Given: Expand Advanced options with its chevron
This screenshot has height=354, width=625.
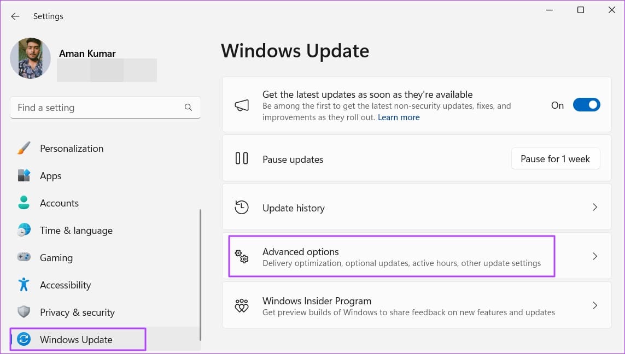Looking at the screenshot, I should click(595, 256).
